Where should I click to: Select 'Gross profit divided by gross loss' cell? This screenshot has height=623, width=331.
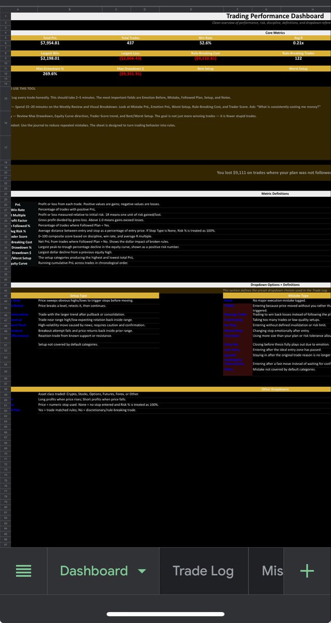[91, 220]
